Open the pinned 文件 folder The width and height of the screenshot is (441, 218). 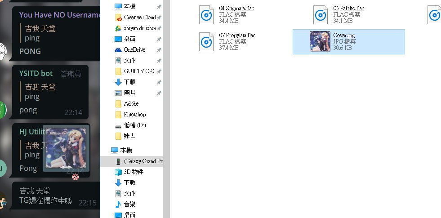click(x=129, y=61)
